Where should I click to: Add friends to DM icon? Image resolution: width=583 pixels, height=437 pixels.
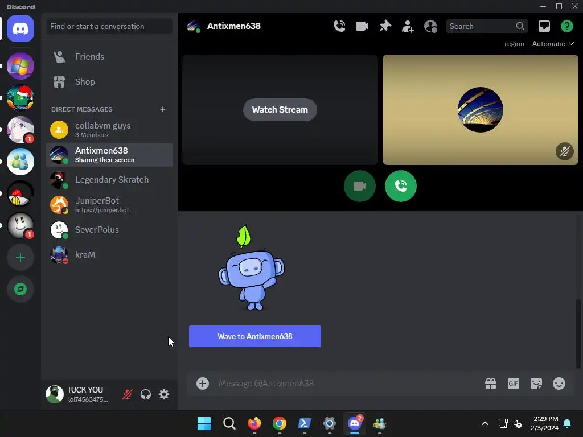tap(408, 26)
